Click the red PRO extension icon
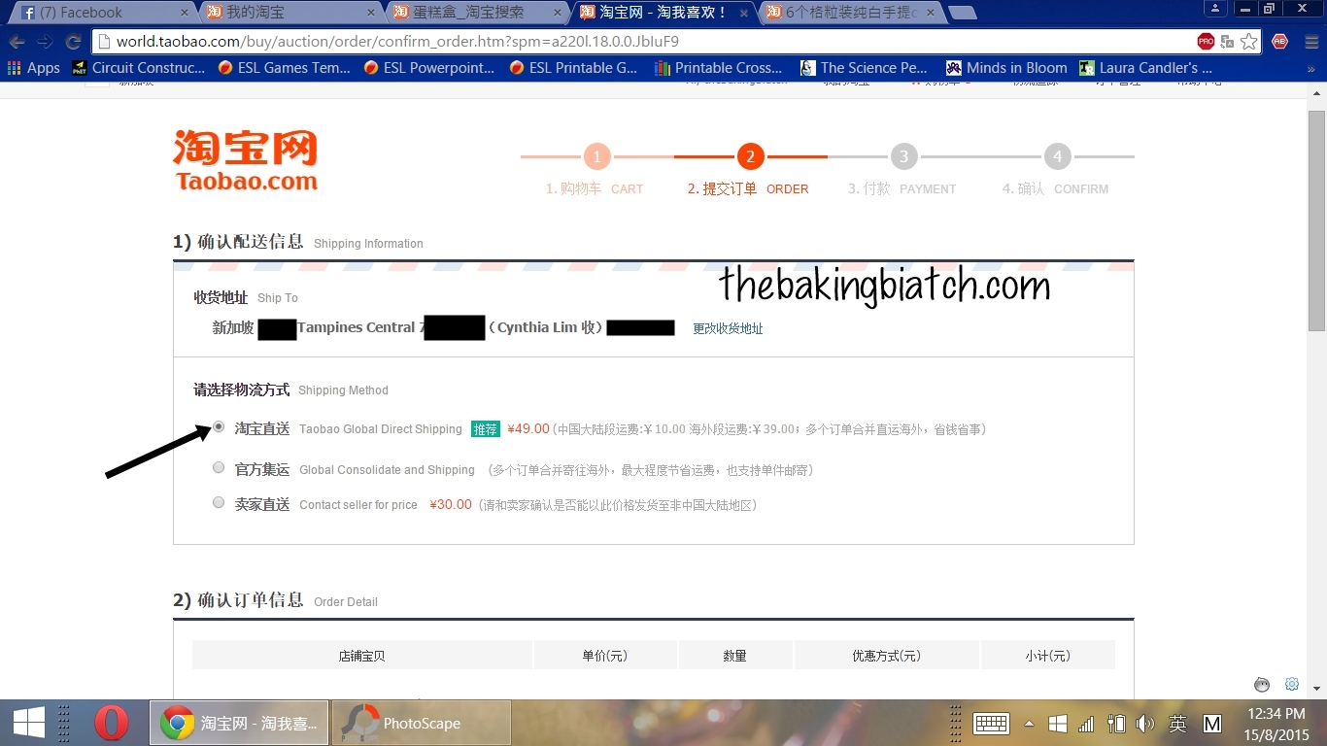This screenshot has height=746, width=1327. click(x=1206, y=42)
